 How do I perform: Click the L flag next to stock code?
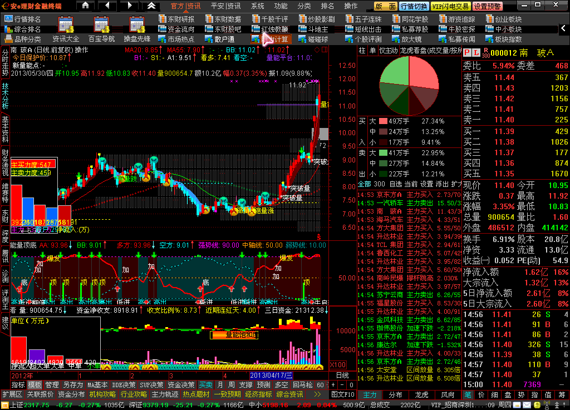(476, 53)
